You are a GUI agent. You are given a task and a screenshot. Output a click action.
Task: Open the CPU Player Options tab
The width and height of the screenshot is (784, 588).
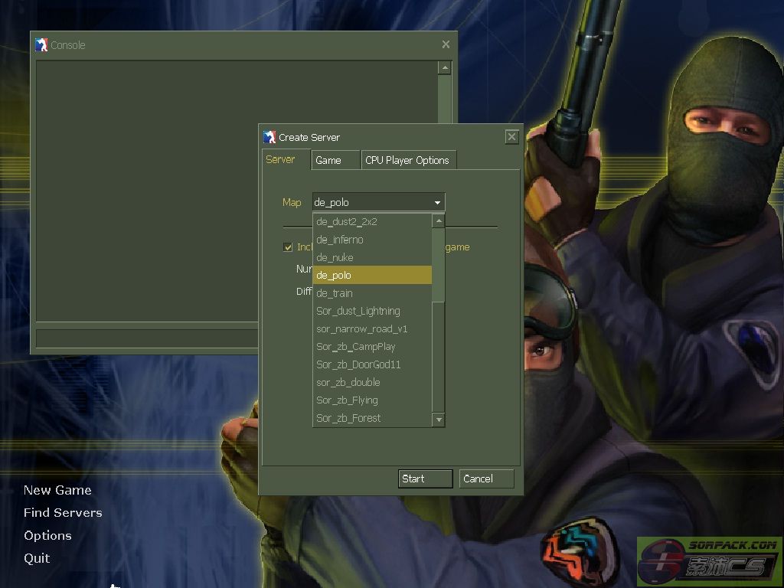pos(407,160)
